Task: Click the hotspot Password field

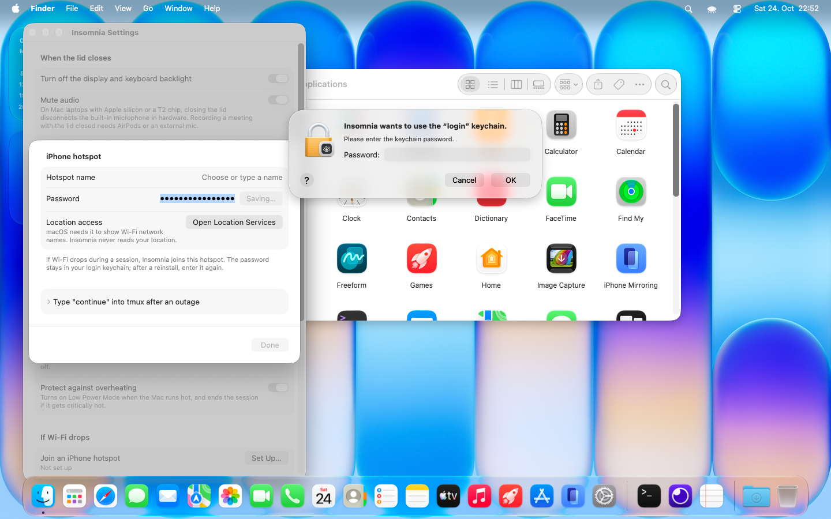Action: pos(197,198)
